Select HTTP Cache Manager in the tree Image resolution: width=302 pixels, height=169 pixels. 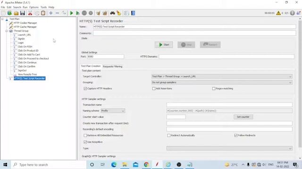25,27
